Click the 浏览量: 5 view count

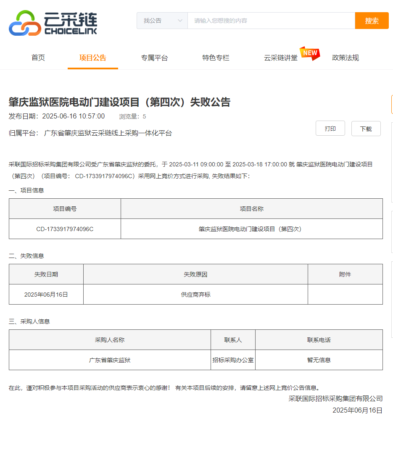coord(132,117)
